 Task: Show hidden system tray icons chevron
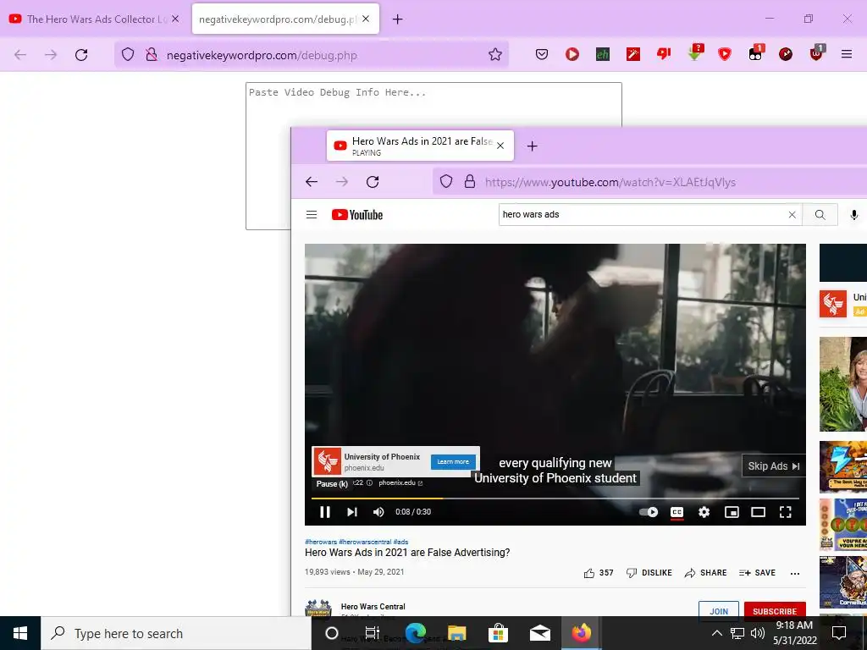(716, 633)
